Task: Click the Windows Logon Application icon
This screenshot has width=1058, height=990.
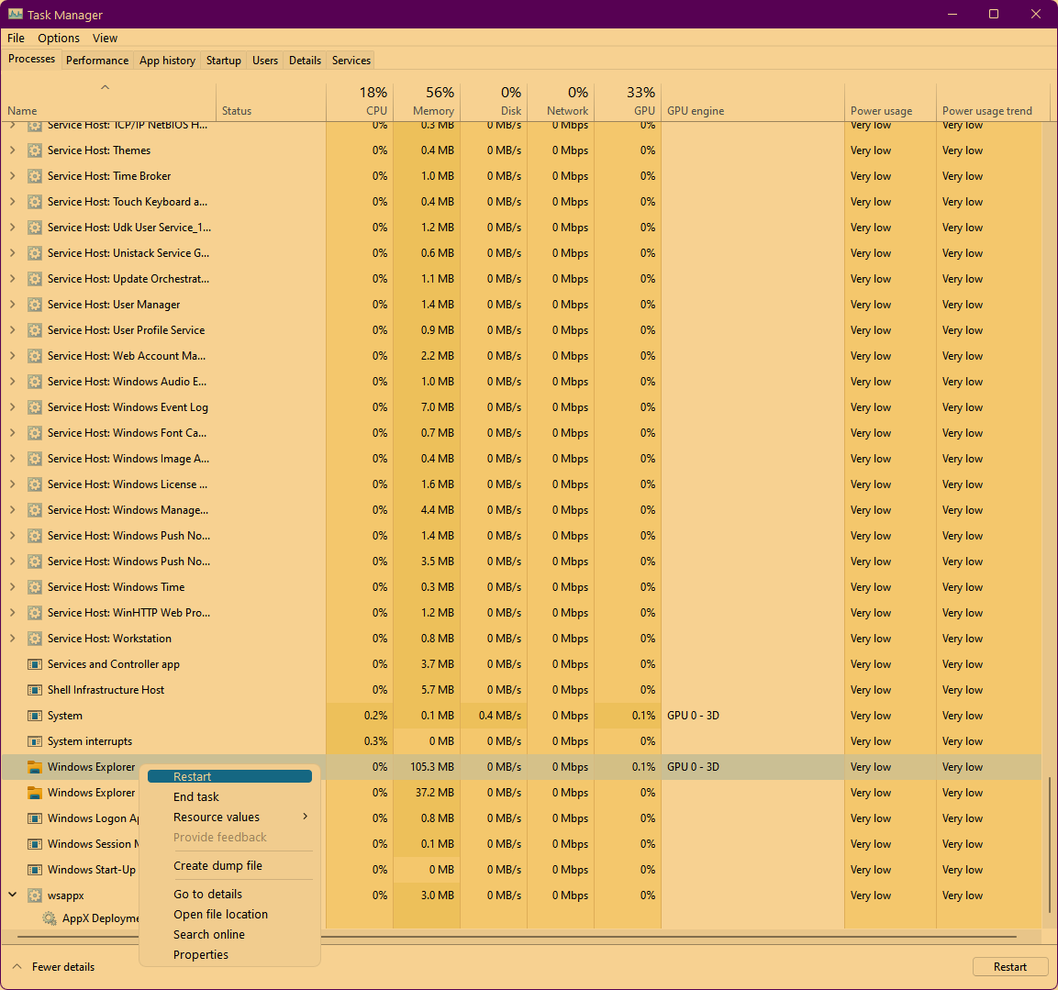Action: click(x=35, y=818)
